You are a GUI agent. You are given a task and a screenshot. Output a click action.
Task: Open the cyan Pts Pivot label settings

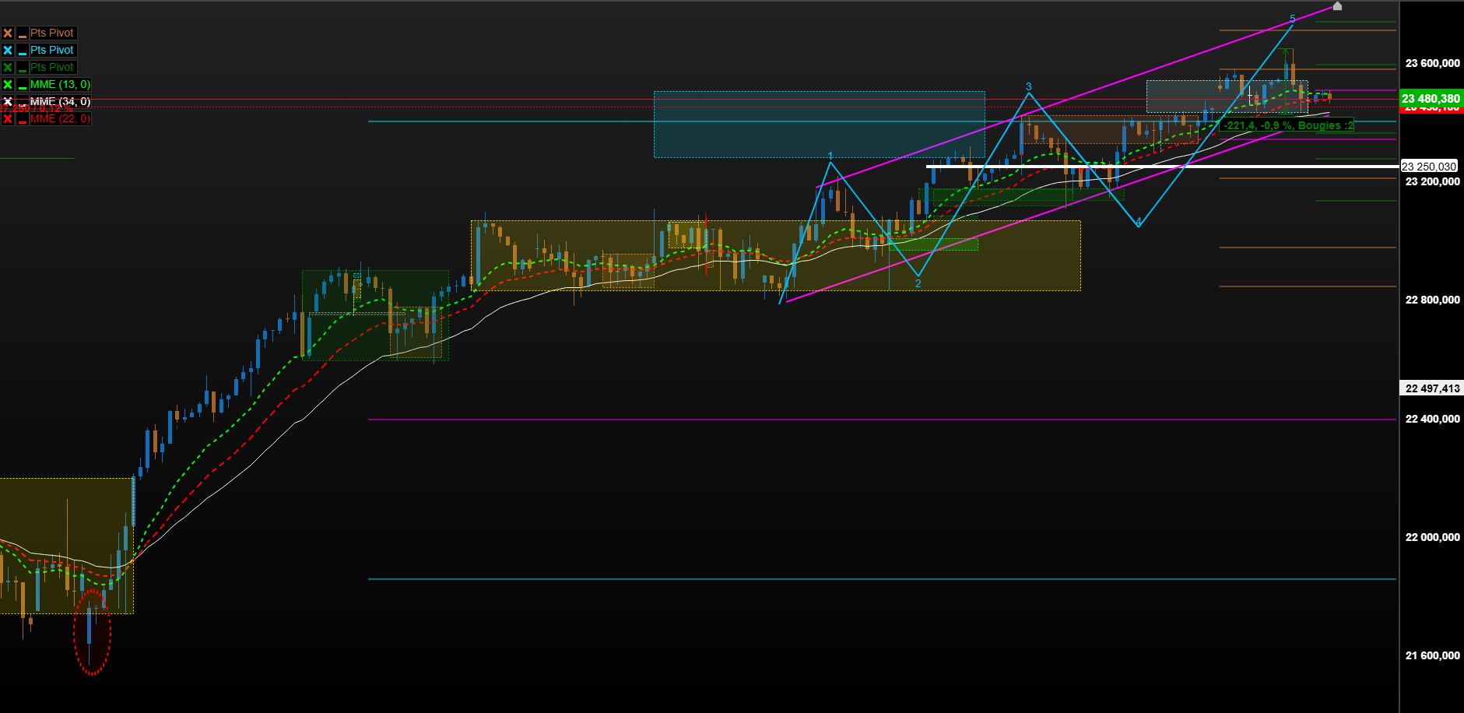(x=52, y=50)
